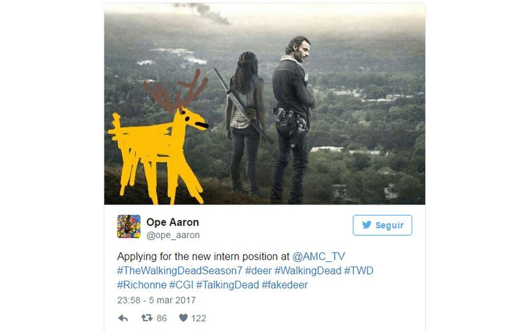
Task: Open the #TWD hashtag
Action: (358, 271)
